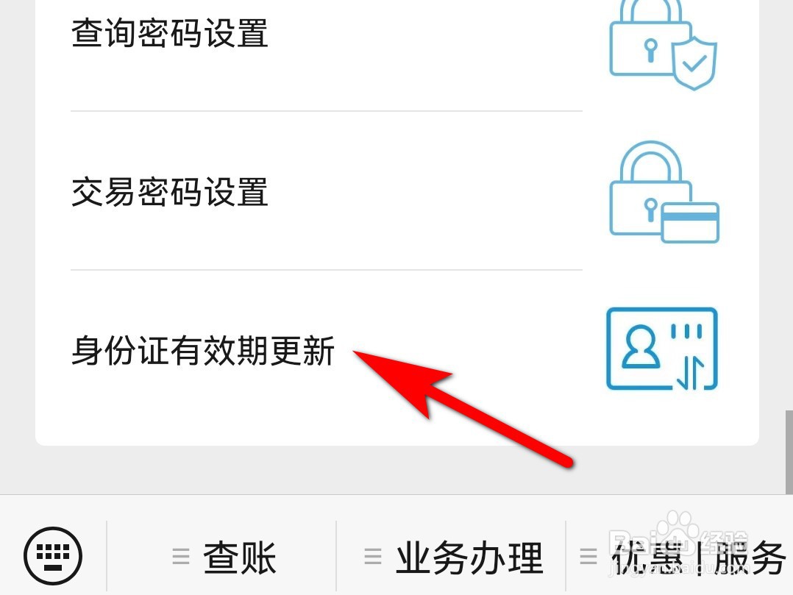
Task: Tap hamburger lines beside 业务办理
Action: 373,557
